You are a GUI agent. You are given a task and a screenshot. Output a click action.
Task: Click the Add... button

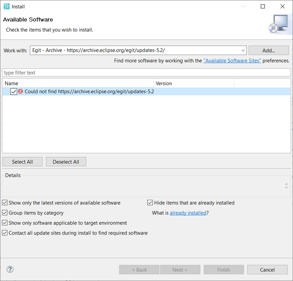tap(269, 50)
